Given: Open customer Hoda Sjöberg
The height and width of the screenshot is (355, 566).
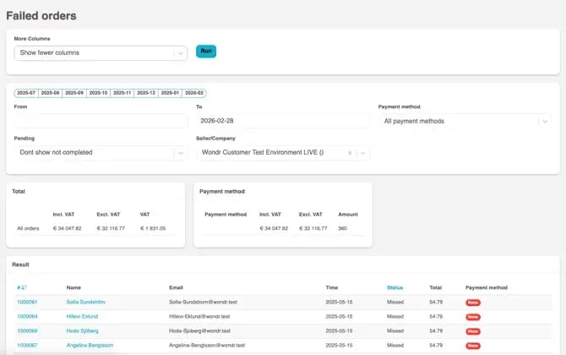Looking at the screenshot, I should click(83, 330).
